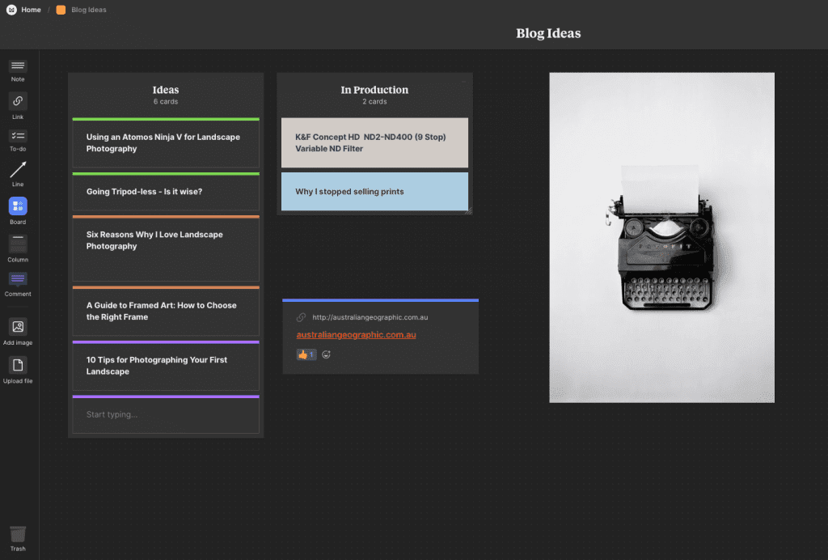
Task: Select the Column tool in sidebar
Action: click(18, 244)
